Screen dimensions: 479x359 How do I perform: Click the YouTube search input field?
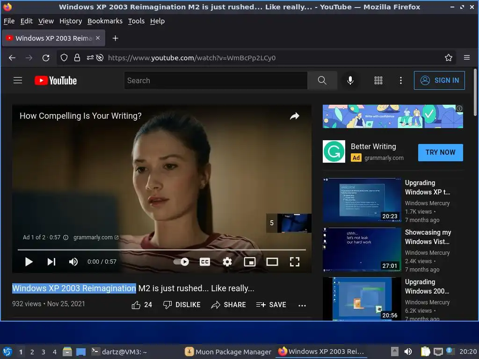click(x=216, y=80)
